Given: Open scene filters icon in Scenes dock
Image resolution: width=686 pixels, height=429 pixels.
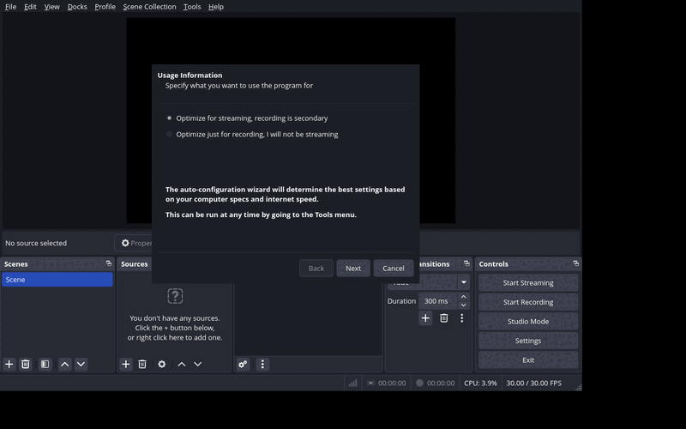Looking at the screenshot, I should point(45,364).
